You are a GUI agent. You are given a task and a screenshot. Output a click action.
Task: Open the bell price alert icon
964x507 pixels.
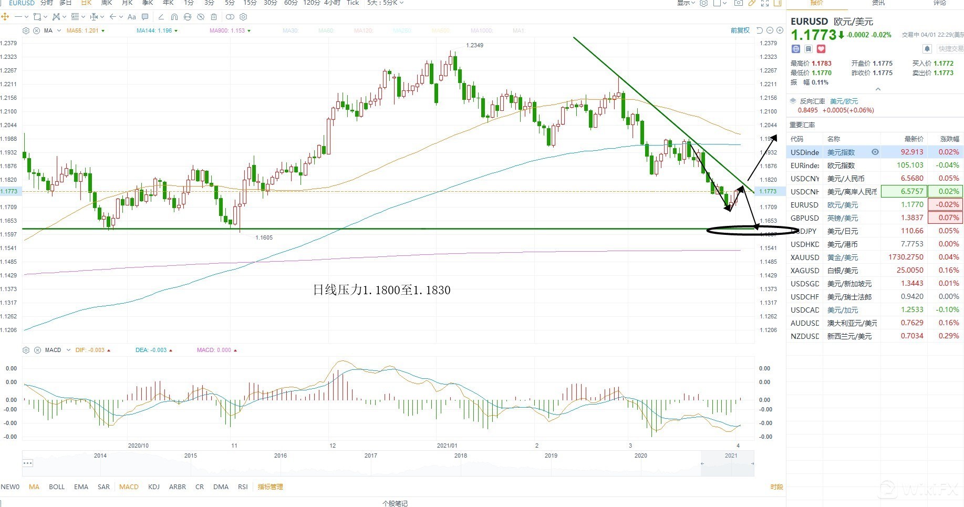(x=927, y=49)
